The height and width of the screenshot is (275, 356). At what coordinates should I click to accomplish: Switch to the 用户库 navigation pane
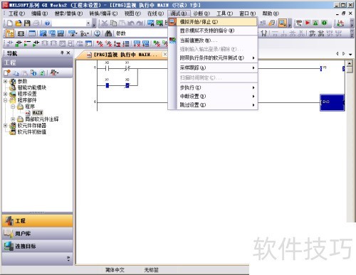click(x=37, y=234)
